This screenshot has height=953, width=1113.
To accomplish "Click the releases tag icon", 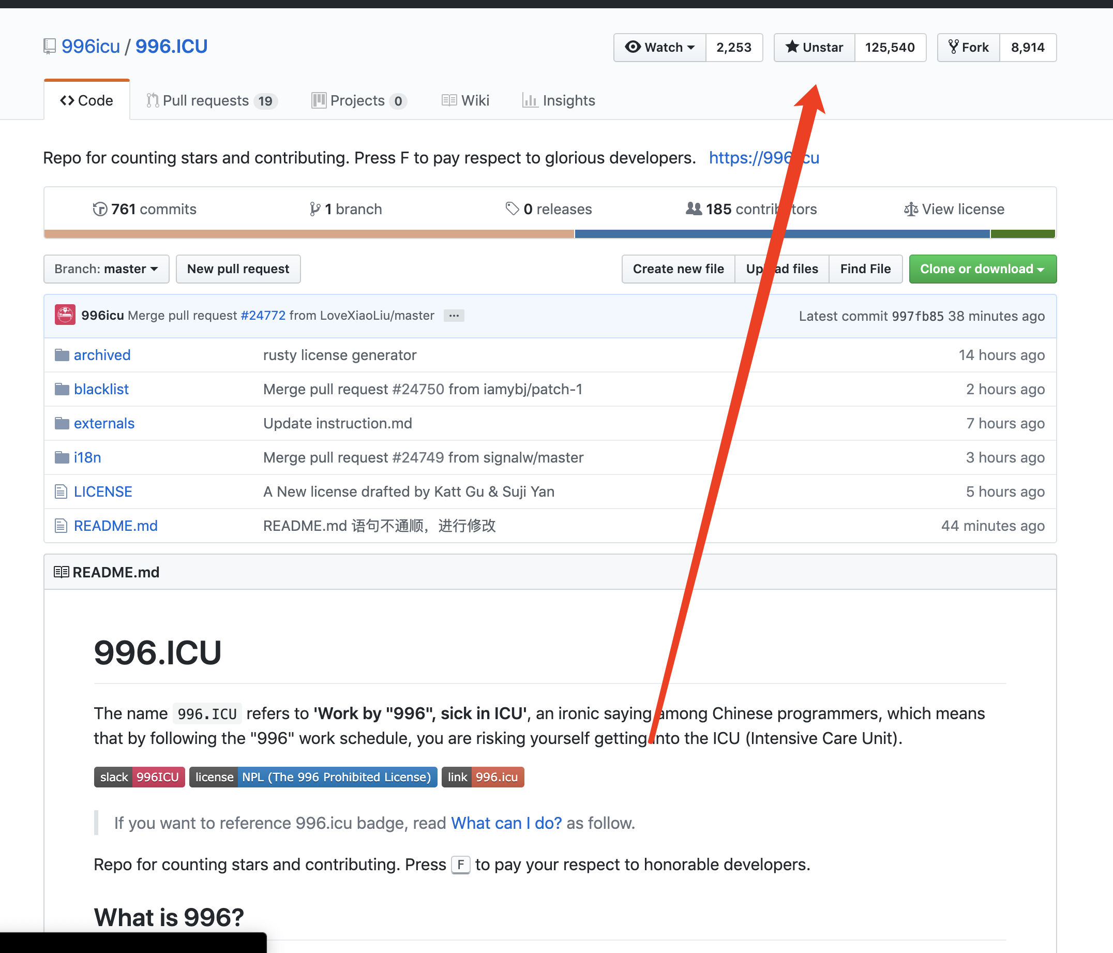I will [x=512, y=209].
